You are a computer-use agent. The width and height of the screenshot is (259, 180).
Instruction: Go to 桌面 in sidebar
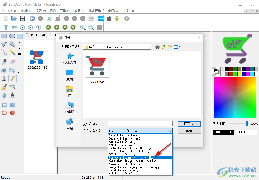pos(70,75)
